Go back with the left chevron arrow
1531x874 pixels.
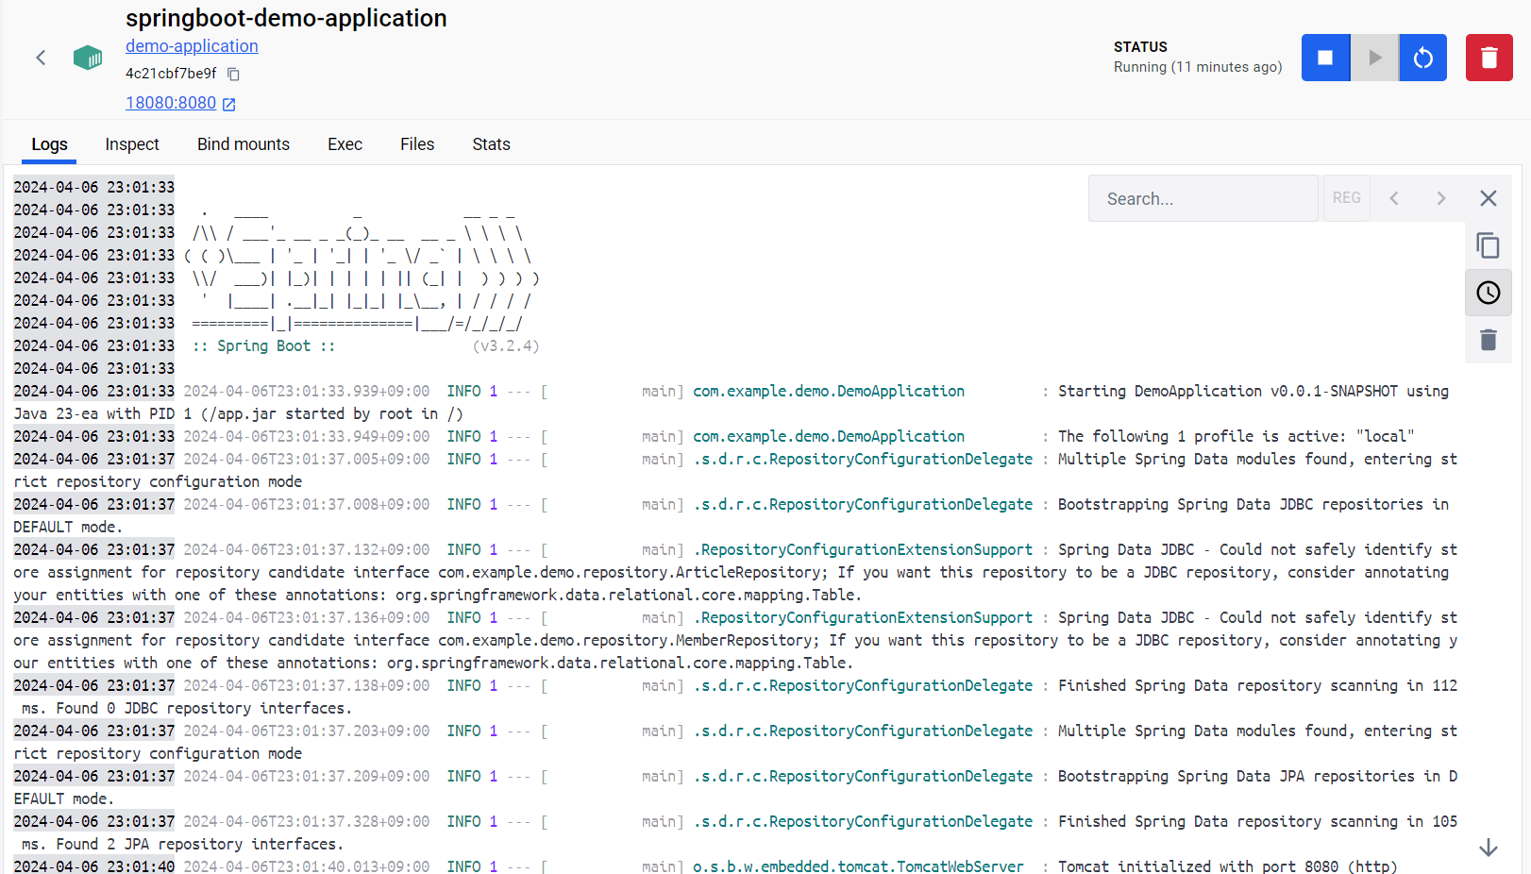coord(41,59)
